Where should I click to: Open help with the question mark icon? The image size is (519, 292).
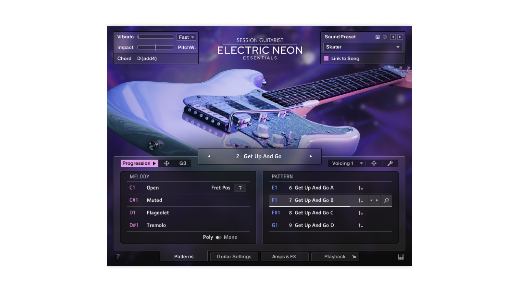click(x=118, y=257)
